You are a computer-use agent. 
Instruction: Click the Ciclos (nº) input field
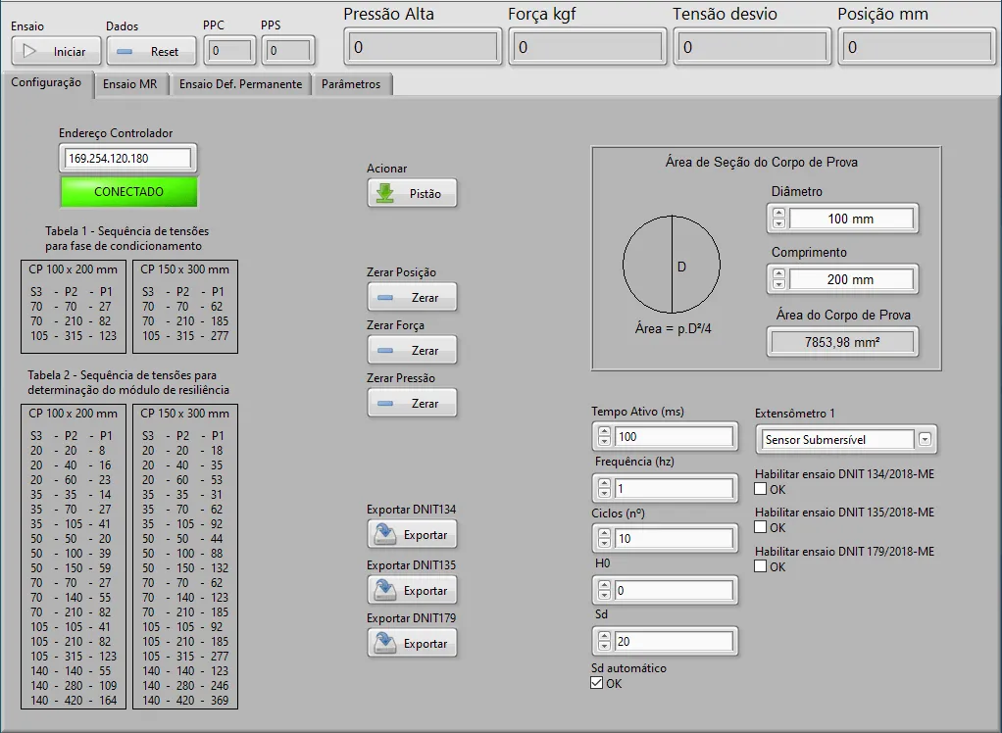674,538
